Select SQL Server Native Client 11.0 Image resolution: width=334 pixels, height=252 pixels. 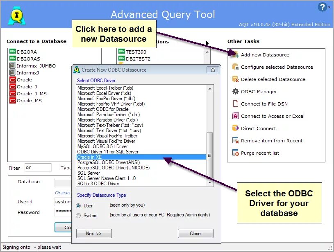pos(141,178)
